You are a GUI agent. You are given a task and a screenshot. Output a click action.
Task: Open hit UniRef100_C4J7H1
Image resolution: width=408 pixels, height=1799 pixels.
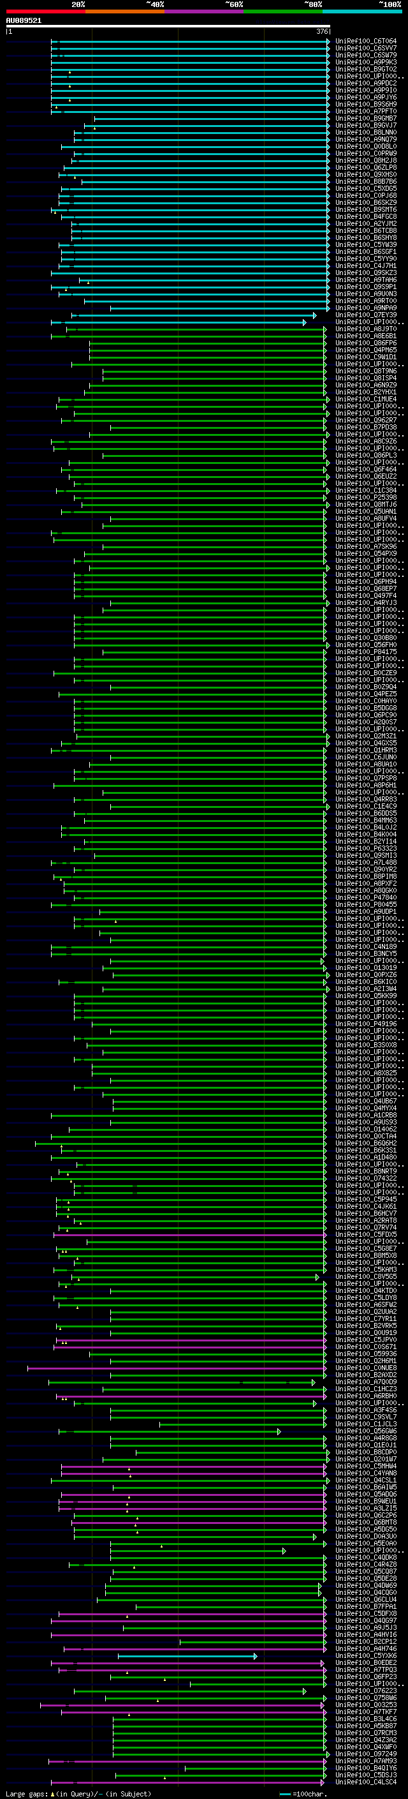coord(365,265)
